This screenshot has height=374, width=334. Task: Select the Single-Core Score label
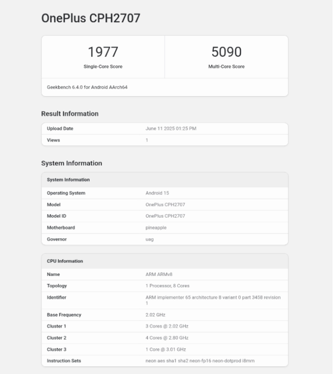103,67
